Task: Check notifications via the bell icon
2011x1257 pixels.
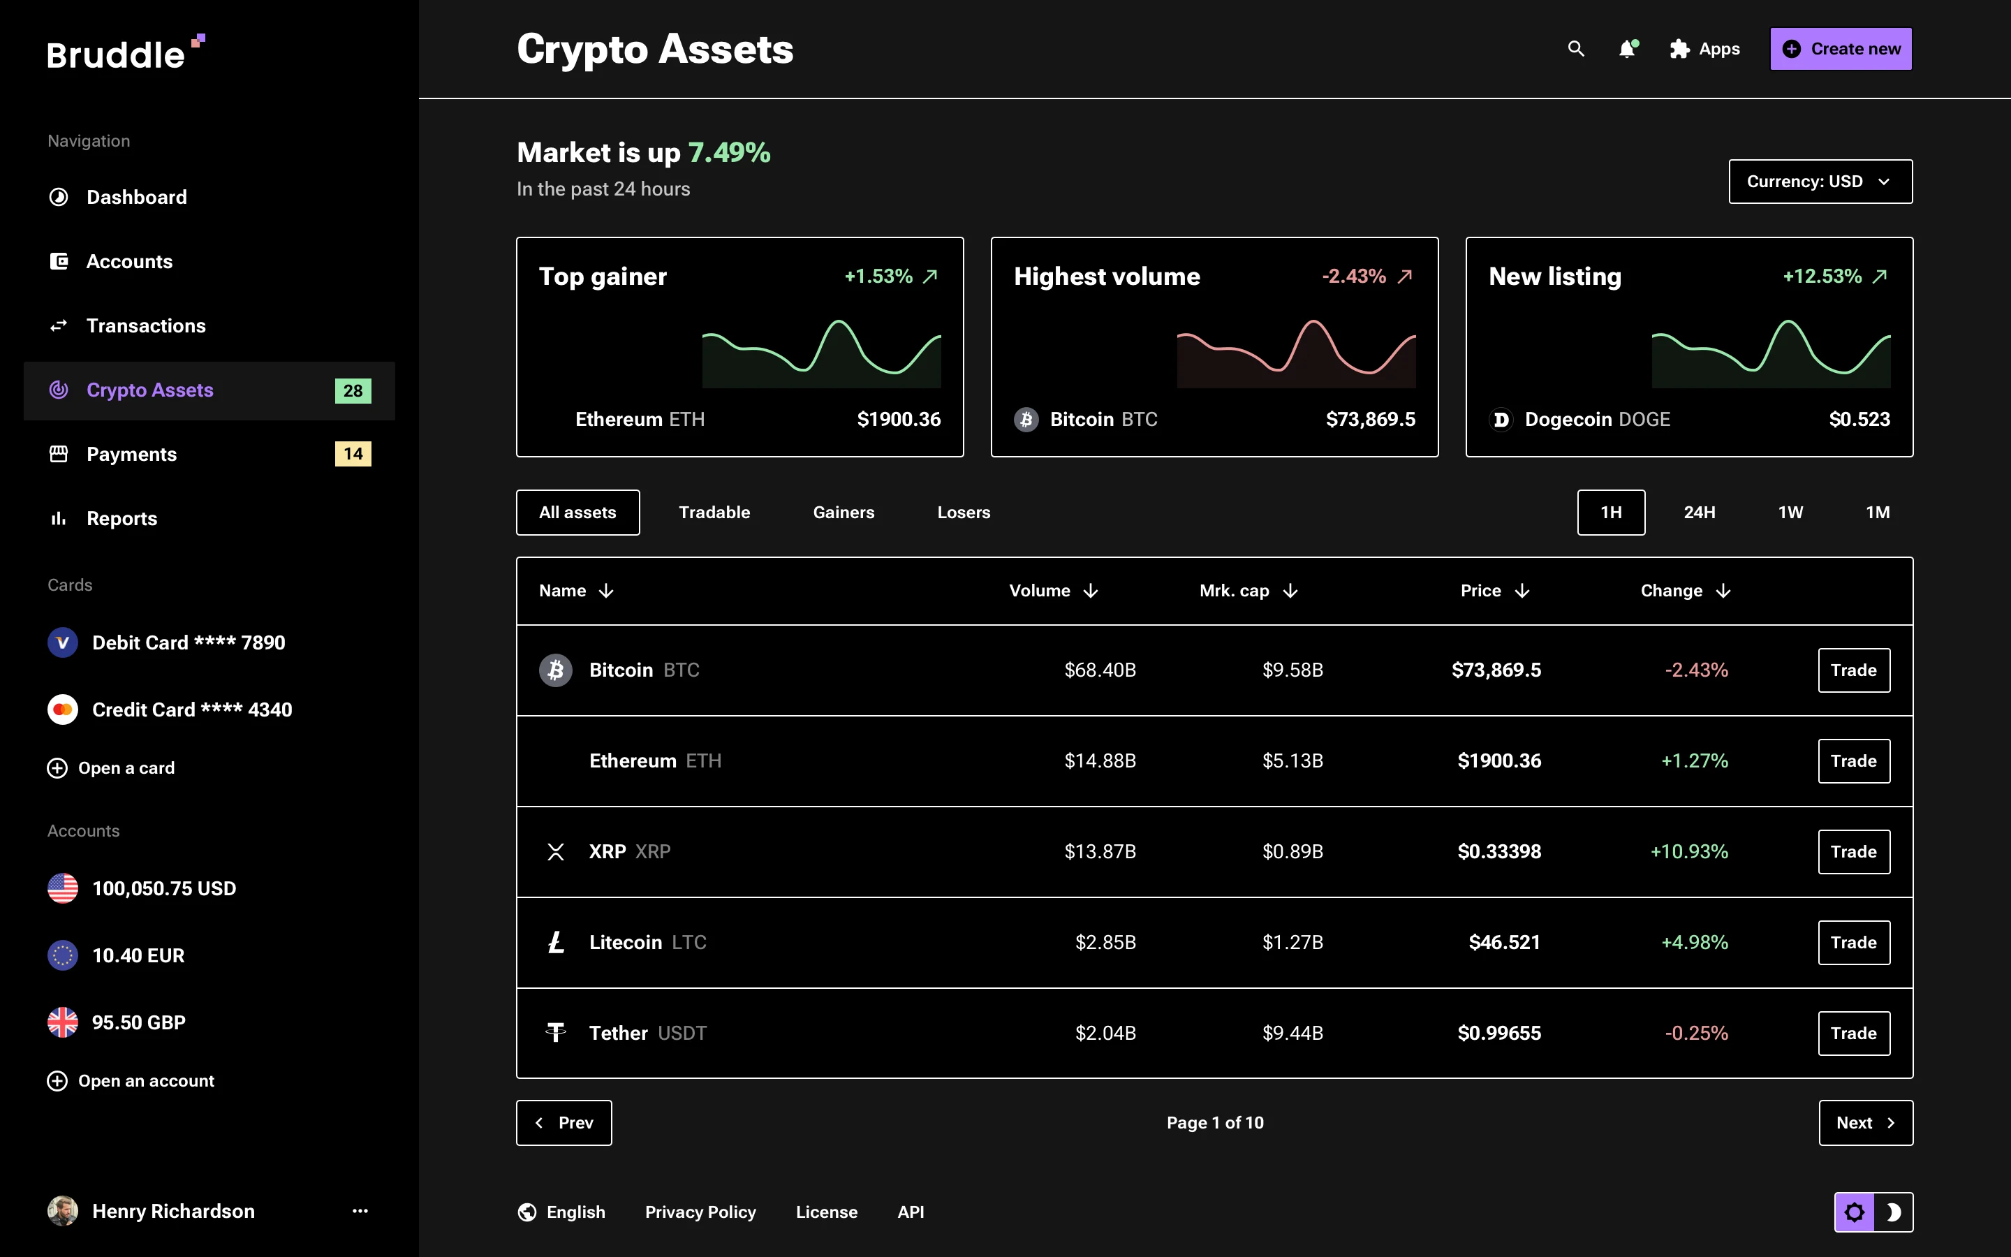Action: 1626,49
